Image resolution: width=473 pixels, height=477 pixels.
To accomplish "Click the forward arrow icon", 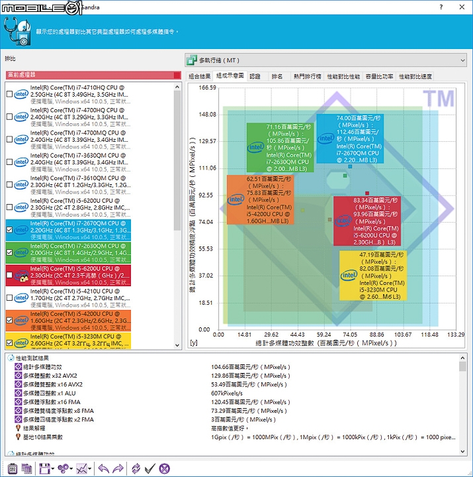I will click(x=118, y=468).
